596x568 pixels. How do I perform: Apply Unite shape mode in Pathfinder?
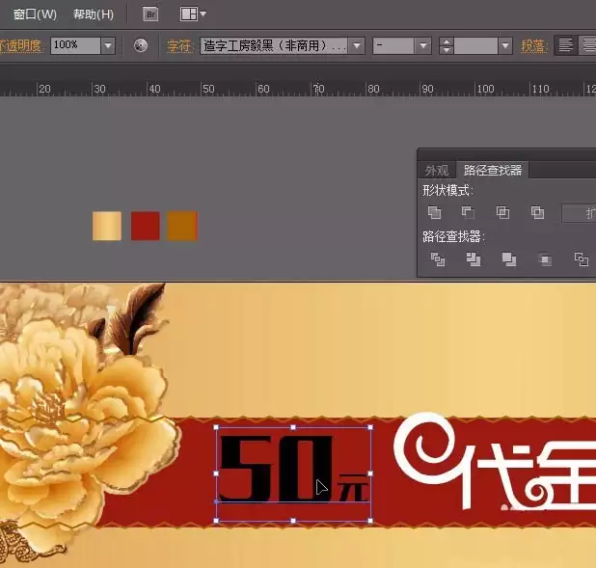[434, 212]
